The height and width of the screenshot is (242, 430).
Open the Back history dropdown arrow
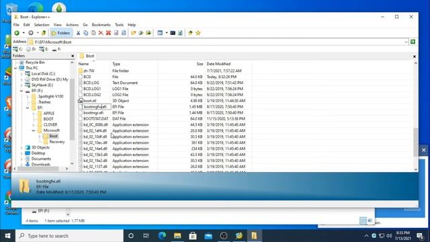click(24, 33)
